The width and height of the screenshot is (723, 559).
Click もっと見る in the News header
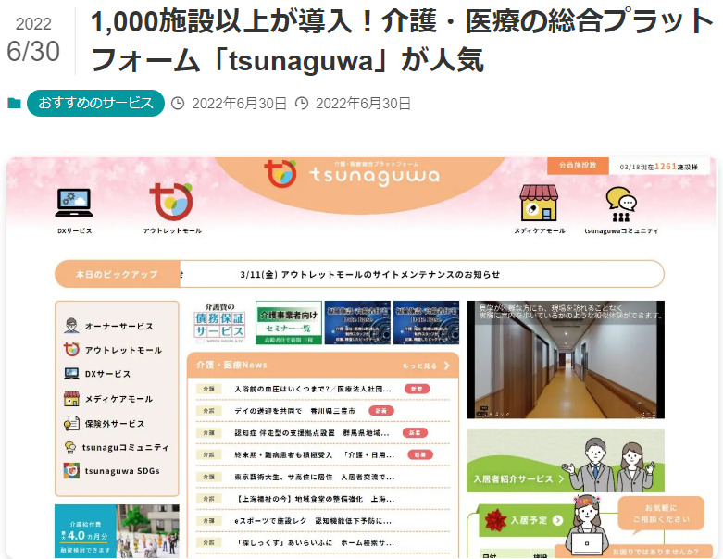click(x=419, y=366)
